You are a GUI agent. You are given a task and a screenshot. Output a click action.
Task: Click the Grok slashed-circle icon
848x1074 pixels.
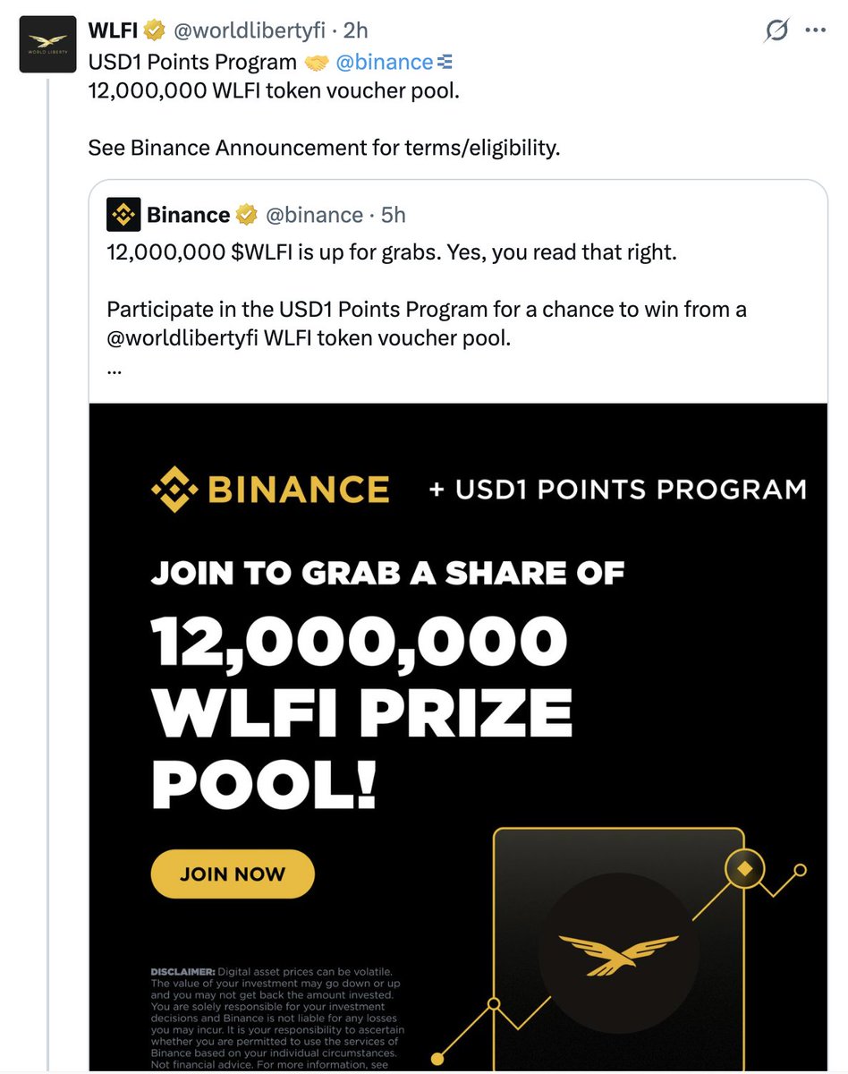click(x=776, y=30)
